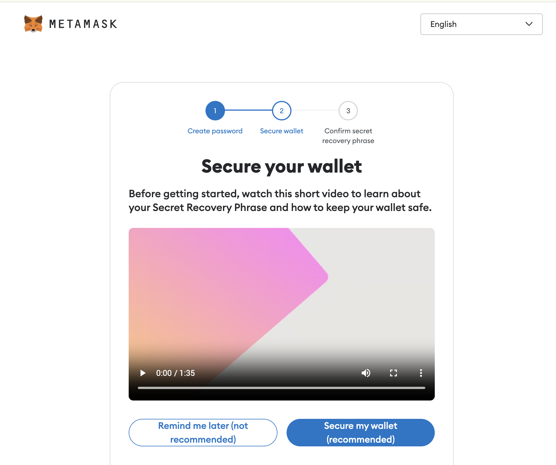Click the language dropdown chevron arrow
556x465 pixels.
[529, 24]
